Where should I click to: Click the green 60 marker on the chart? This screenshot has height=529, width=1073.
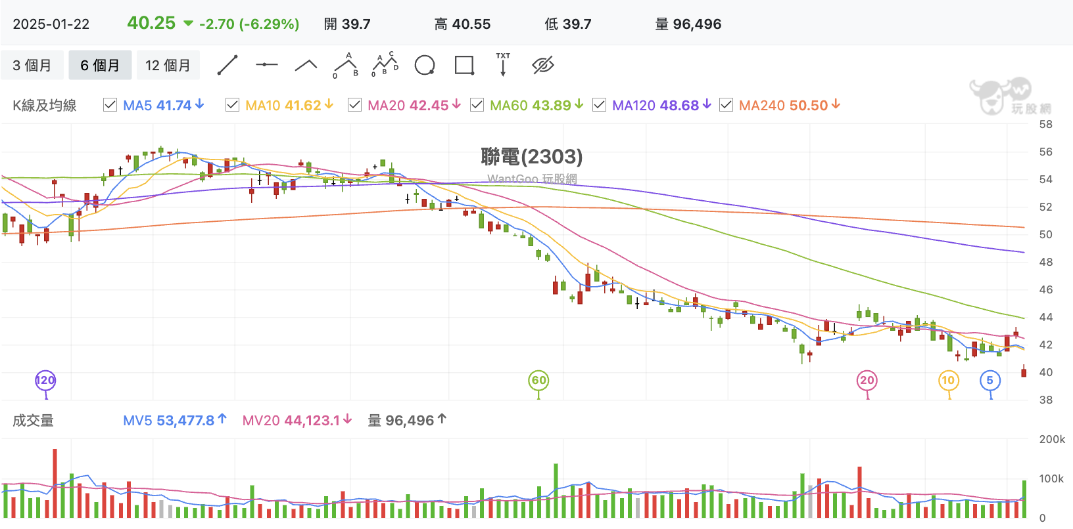[538, 380]
